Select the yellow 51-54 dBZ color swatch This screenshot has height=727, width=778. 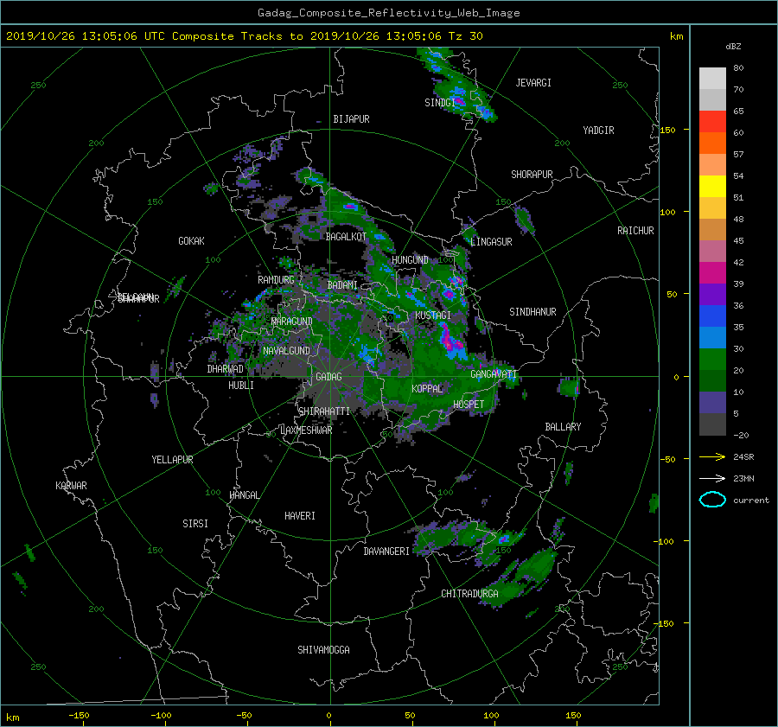[x=712, y=186]
